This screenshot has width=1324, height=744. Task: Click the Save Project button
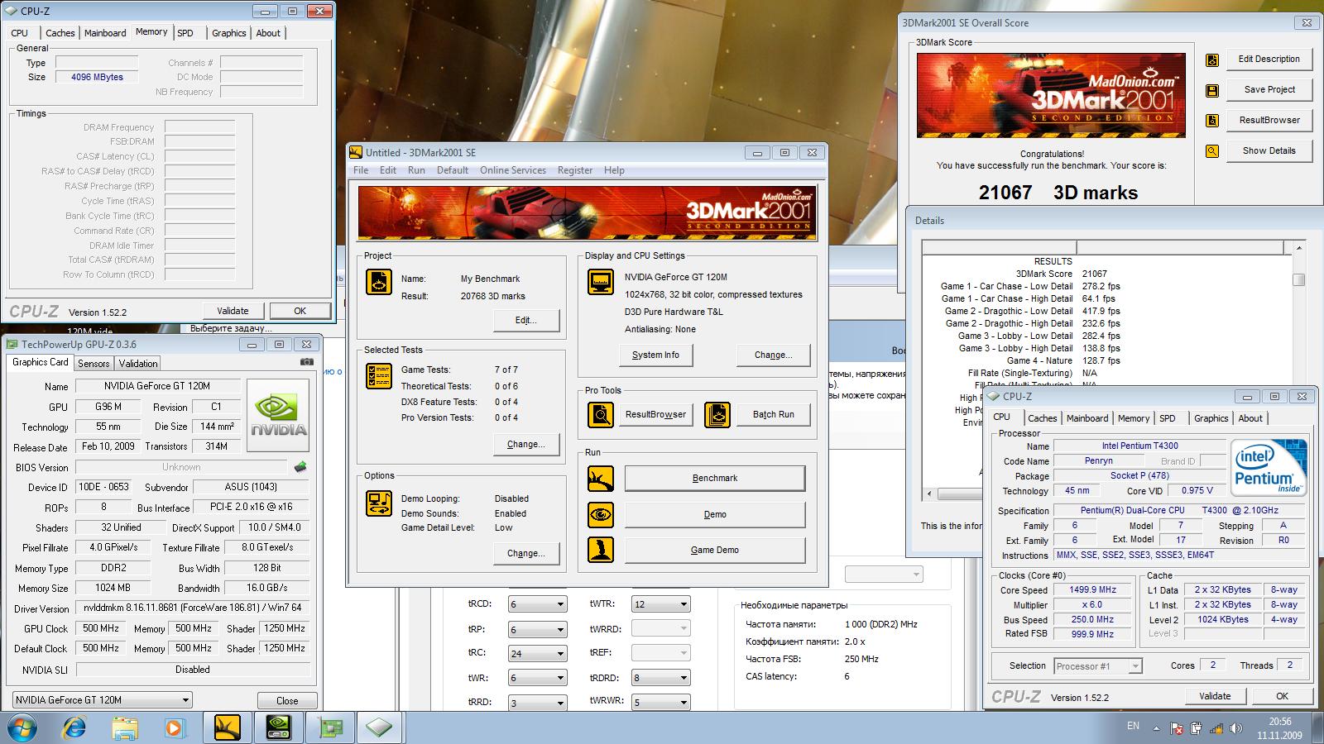[x=1269, y=89]
